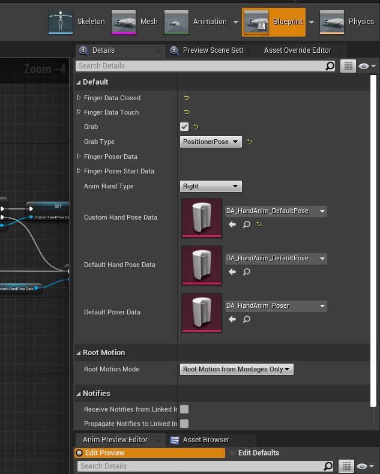380x474 pixels.
Task: Open Root Motion Mode dropdown
Action: pyautogui.click(x=237, y=369)
